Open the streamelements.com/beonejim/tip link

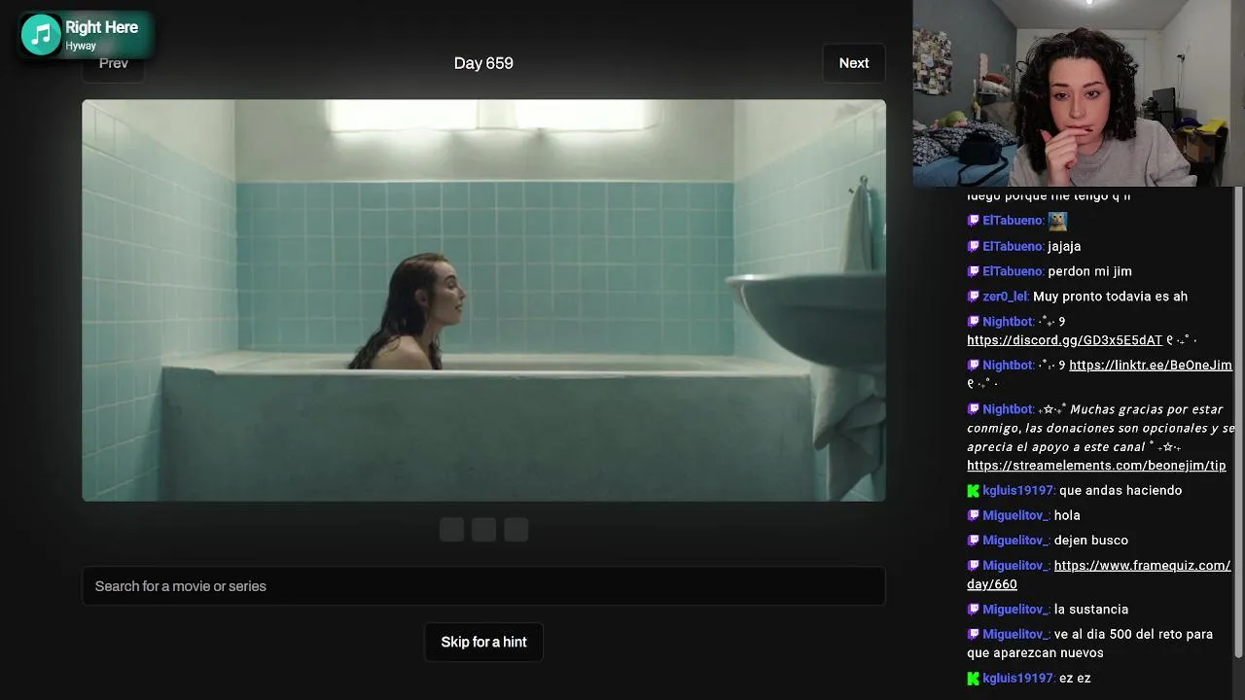tap(1096, 466)
